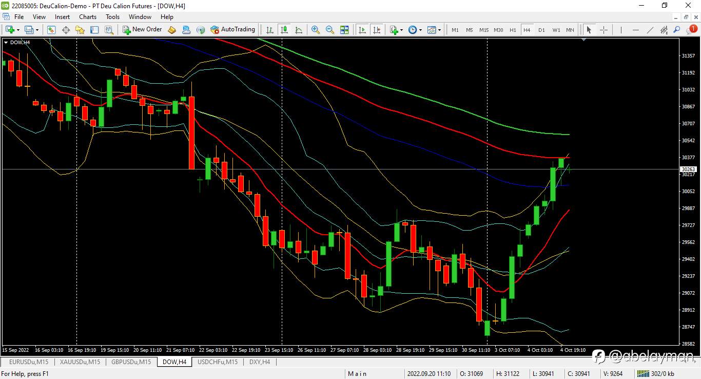Open the Market Watch window icon

(51, 30)
